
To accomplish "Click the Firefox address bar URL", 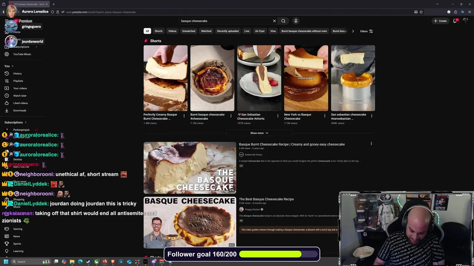I will click(101, 12).
